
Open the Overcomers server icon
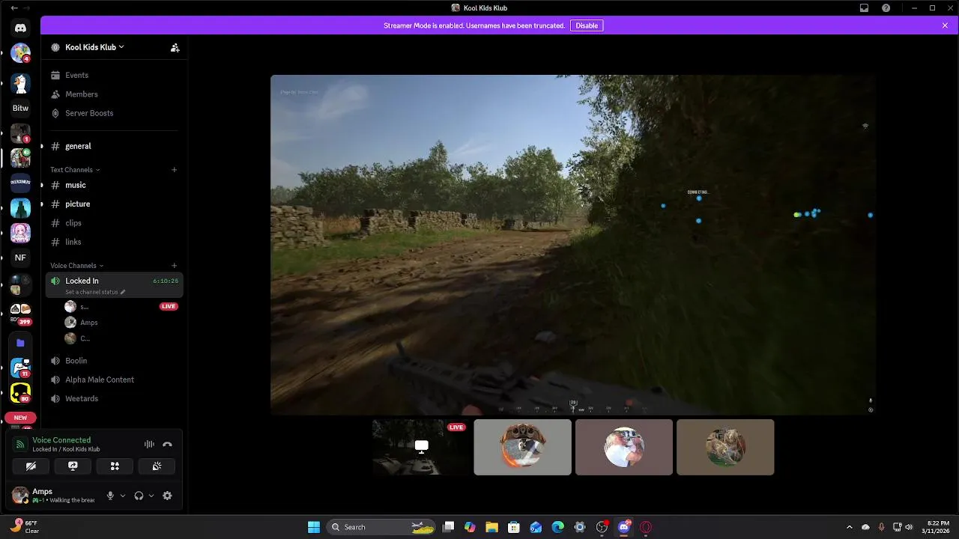click(20, 183)
